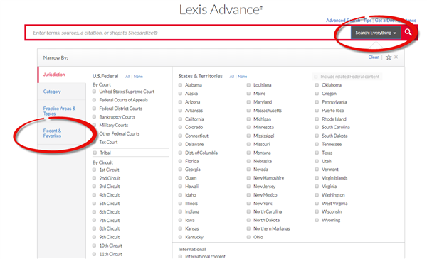This screenshot has width=427, height=259.
Task: Enable International content checkbox
Action: 180,257
